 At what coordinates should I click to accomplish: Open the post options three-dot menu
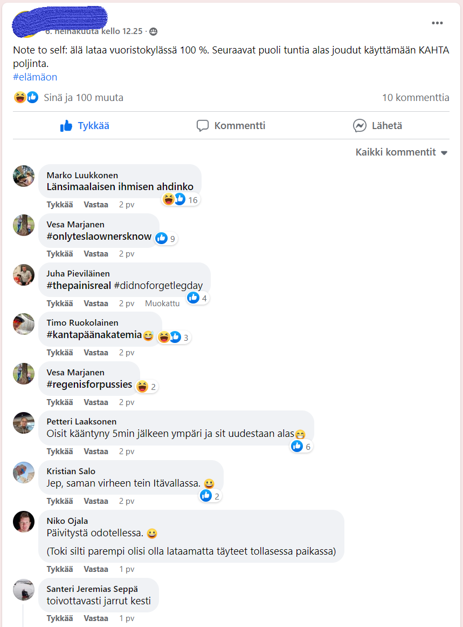click(437, 23)
